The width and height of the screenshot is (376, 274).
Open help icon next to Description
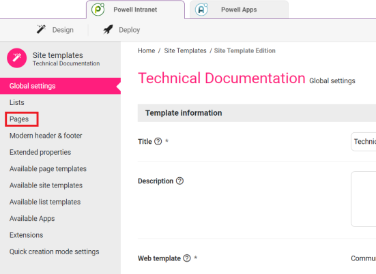[x=179, y=181]
